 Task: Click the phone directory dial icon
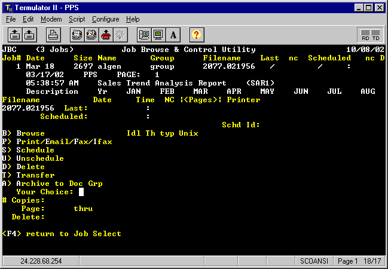click(77, 35)
